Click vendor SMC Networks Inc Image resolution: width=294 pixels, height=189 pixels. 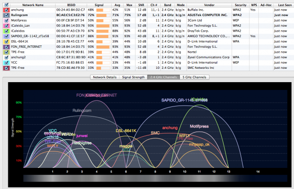tap(201, 67)
